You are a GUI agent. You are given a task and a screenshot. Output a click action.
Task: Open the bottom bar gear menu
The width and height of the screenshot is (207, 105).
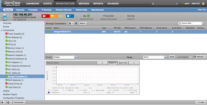9,102
